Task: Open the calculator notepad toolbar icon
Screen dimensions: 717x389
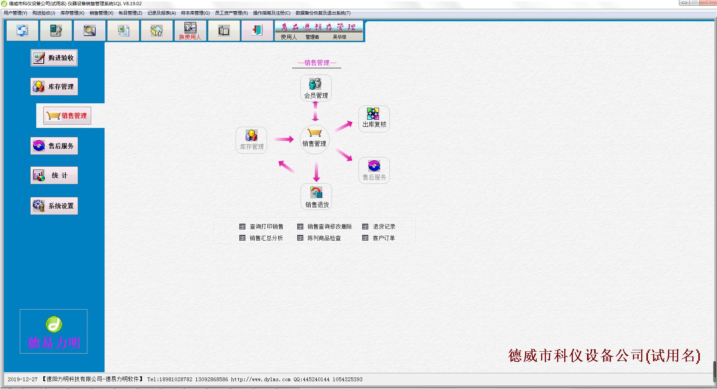Action: click(56, 30)
